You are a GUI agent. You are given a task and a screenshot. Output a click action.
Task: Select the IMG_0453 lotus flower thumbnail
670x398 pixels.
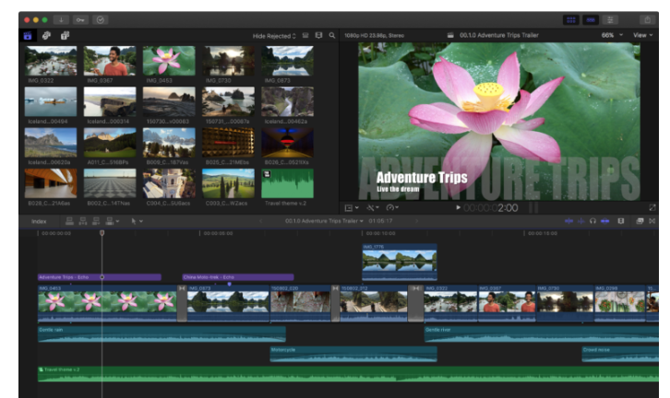(x=168, y=62)
